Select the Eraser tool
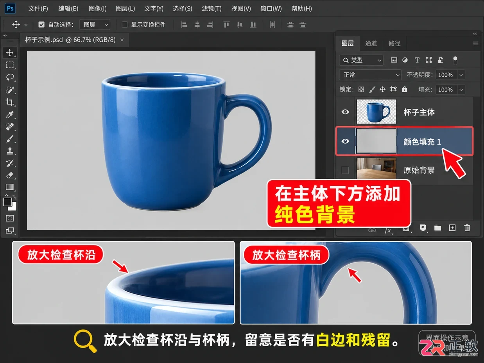The height and width of the screenshot is (363, 484). pyautogui.click(x=10, y=175)
